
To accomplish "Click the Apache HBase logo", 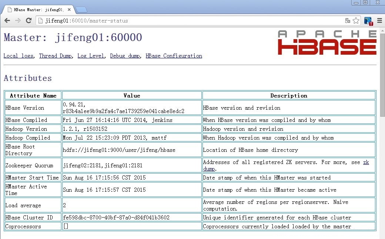I will click(327, 41).
